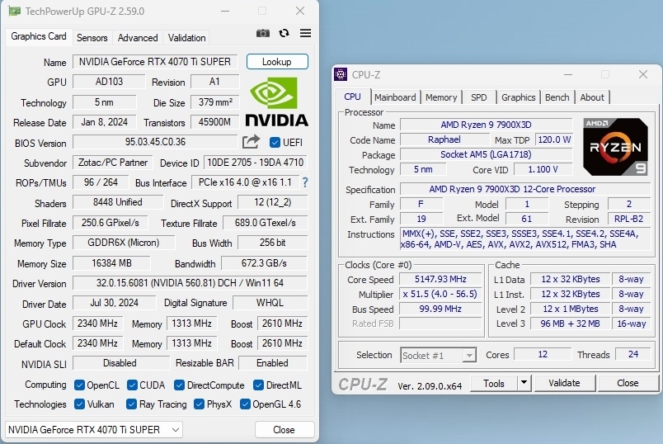663x444 pixels.
Task: Toggle the Vulkan checkbox
Action: point(79,404)
